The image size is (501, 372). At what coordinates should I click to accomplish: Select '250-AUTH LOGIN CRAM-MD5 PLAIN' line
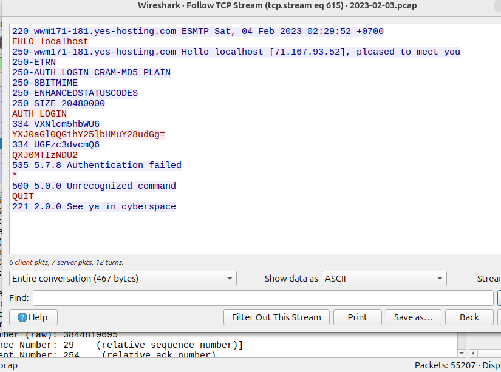(91, 72)
